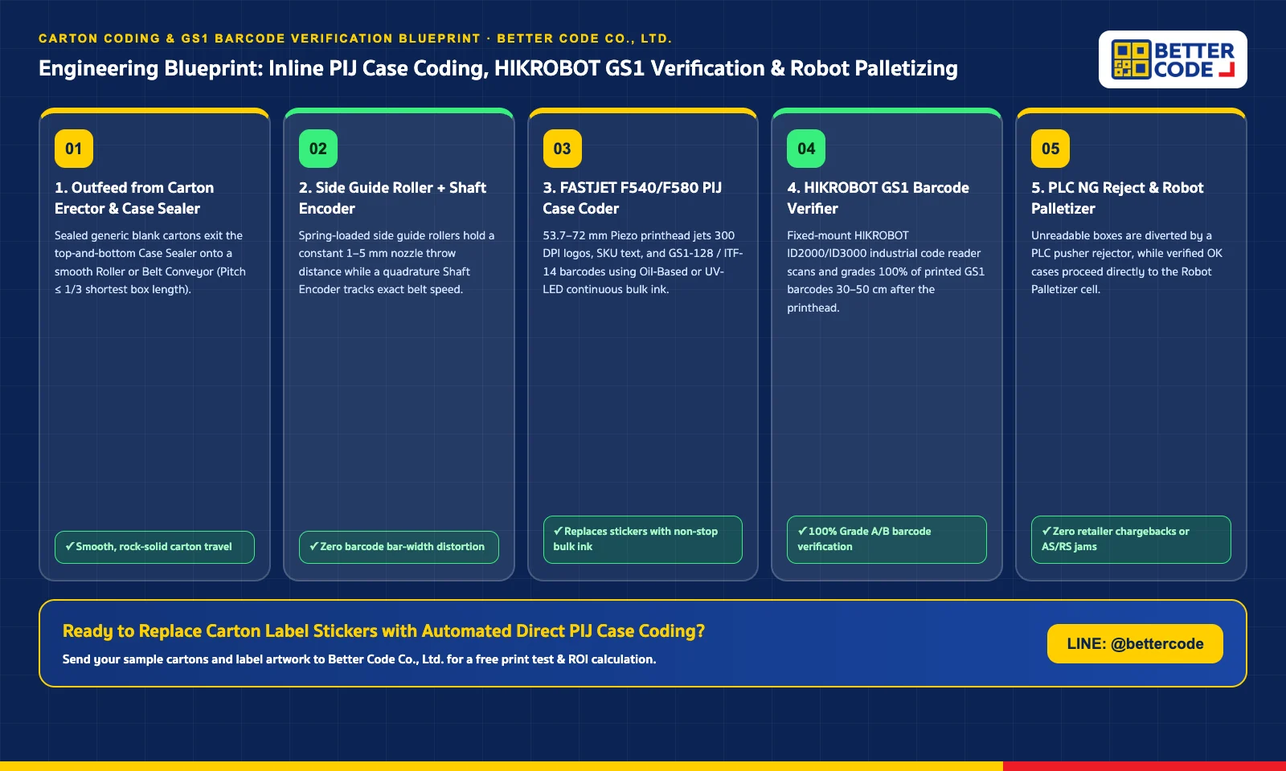Select the main 'Engineering Blueprint' title
The image size is (1286, 771).
click(498, 68)
